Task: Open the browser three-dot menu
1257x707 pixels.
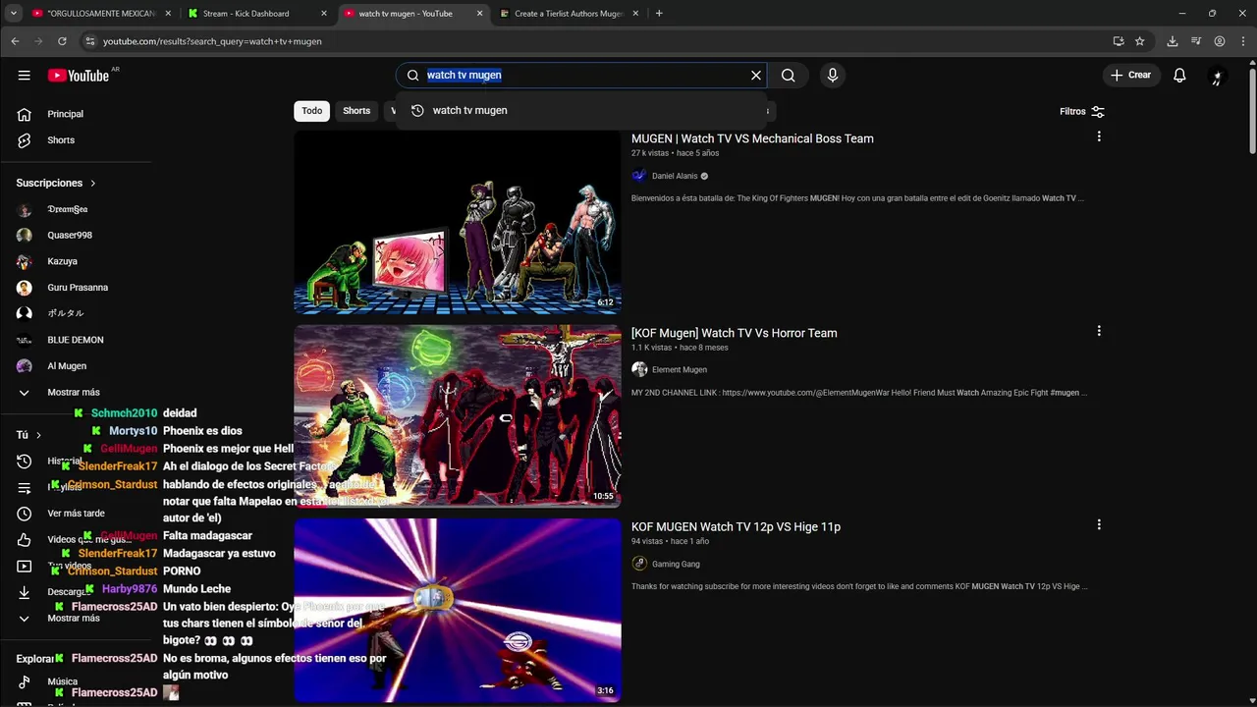Action: [1242, 41]
